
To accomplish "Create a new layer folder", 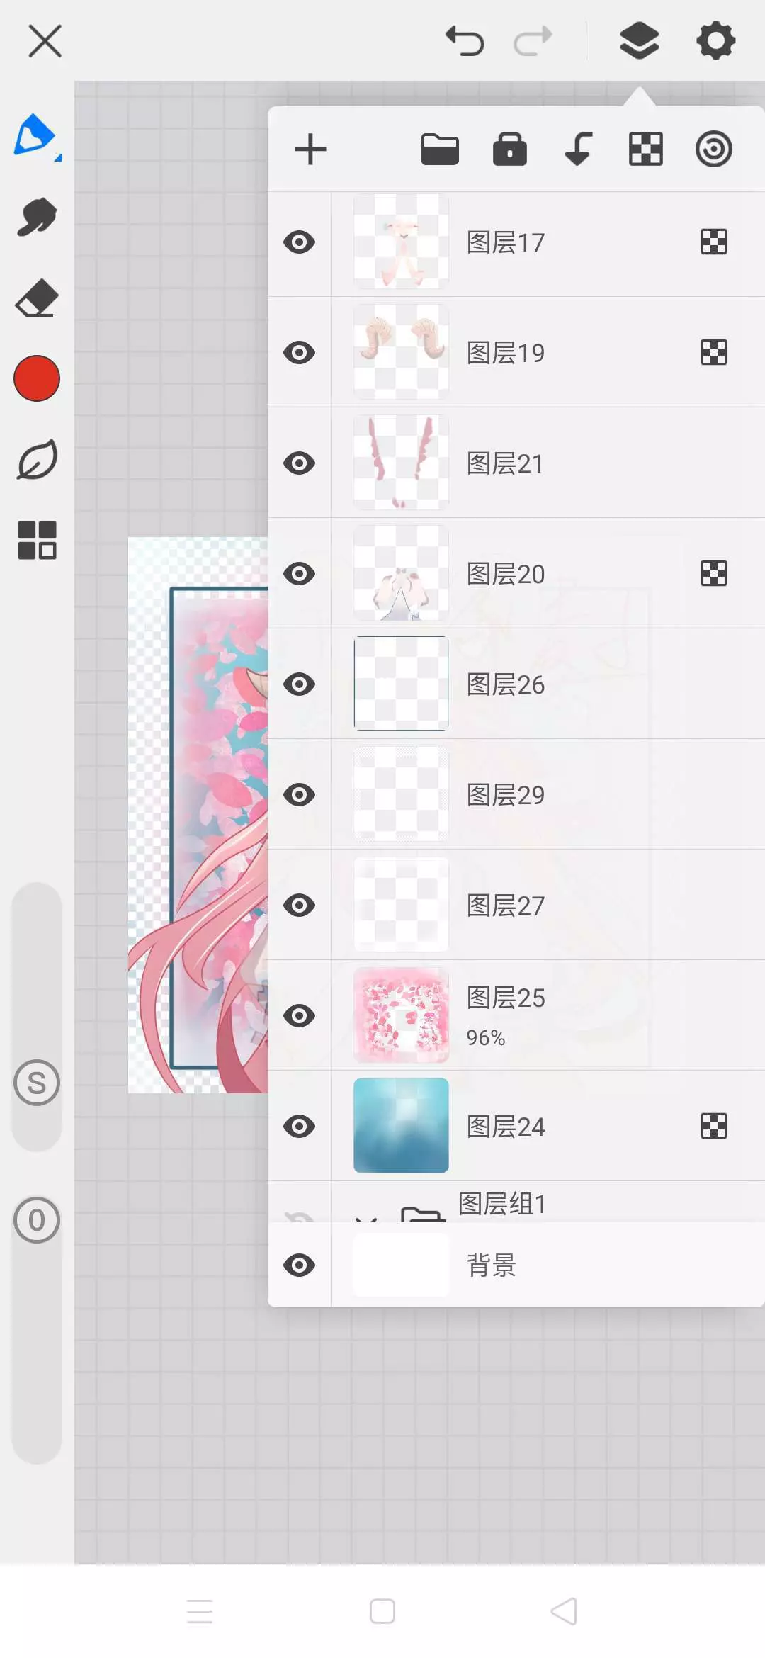I will (440, 150).
